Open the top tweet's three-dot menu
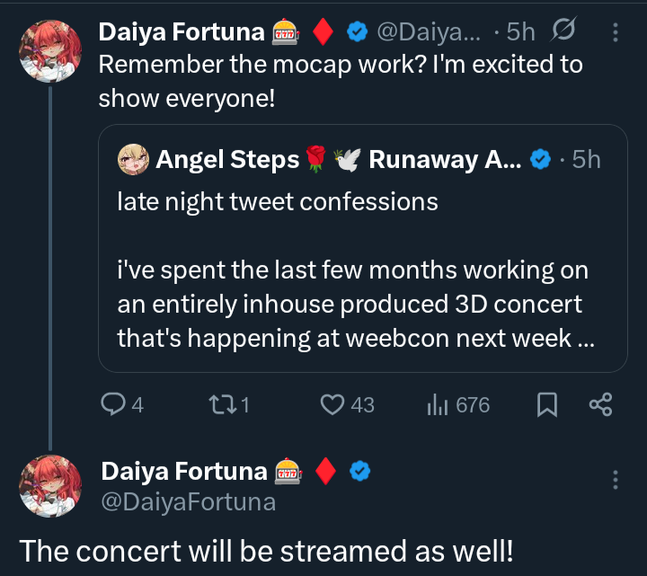The image size is (647, 576). point(616,33)
